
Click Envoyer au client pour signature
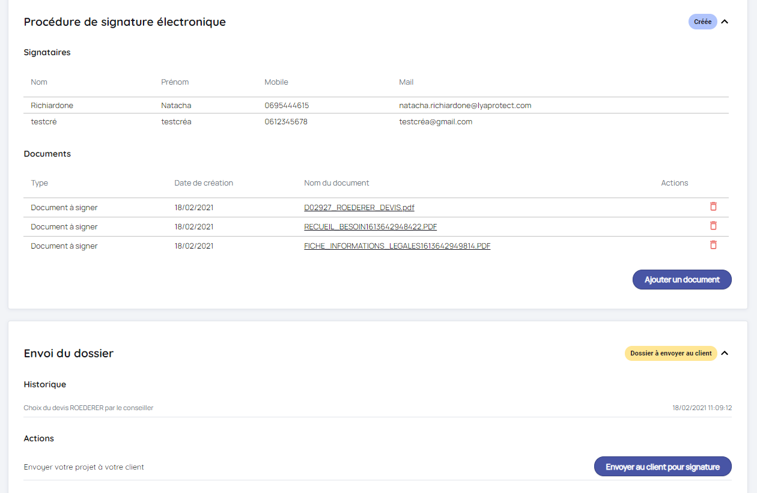pos(663,467)
